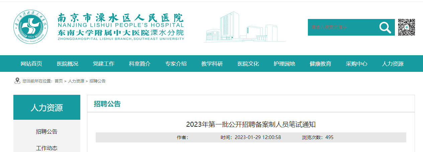This screenshot has height=152, width=423.
Task: Open the 健康教育 menu item
Action: [x=321, y=64]
